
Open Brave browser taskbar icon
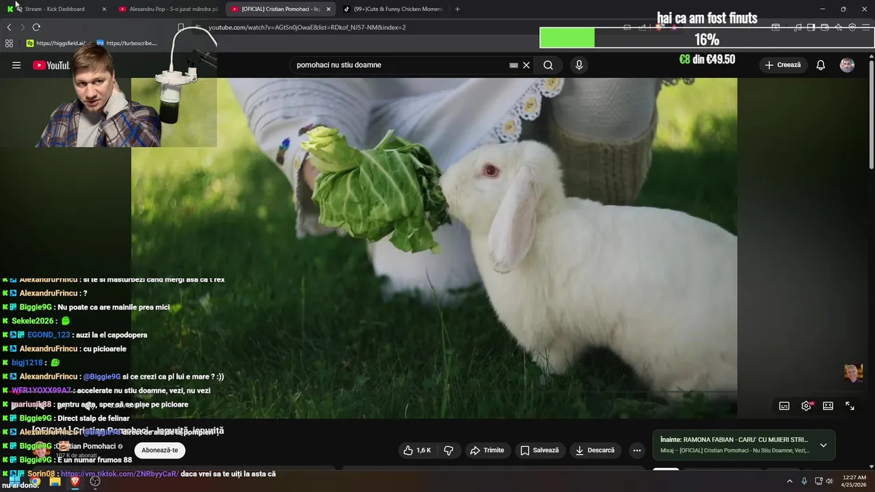[x=75, y=481]
